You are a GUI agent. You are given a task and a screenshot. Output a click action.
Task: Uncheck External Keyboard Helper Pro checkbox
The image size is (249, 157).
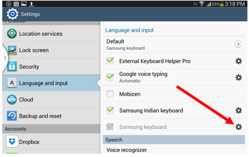pos(110,61)
